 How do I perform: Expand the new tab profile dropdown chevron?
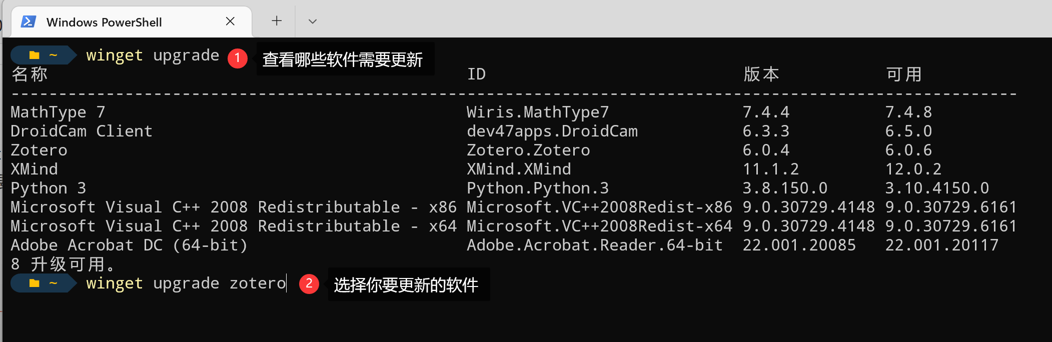313,21
